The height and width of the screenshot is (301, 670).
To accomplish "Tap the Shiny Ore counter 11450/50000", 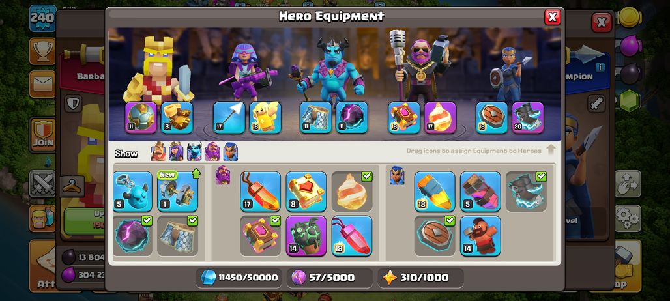I will coord(240,278).
